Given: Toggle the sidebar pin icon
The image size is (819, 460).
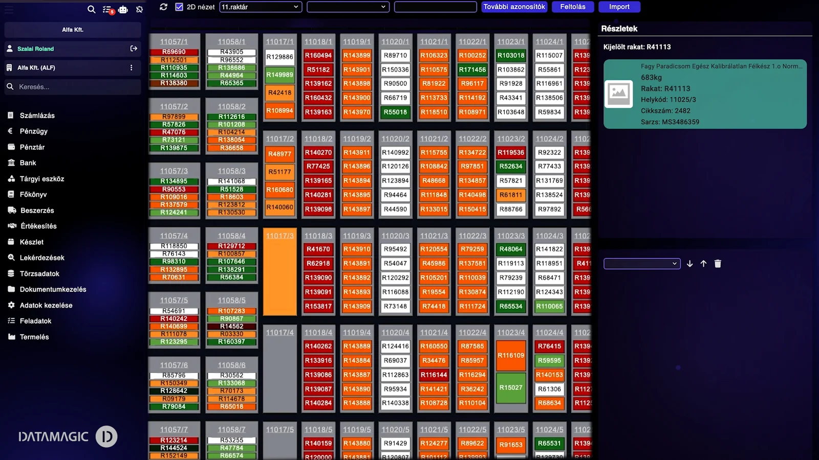Looking at the screenshot, I should point(139,9).
